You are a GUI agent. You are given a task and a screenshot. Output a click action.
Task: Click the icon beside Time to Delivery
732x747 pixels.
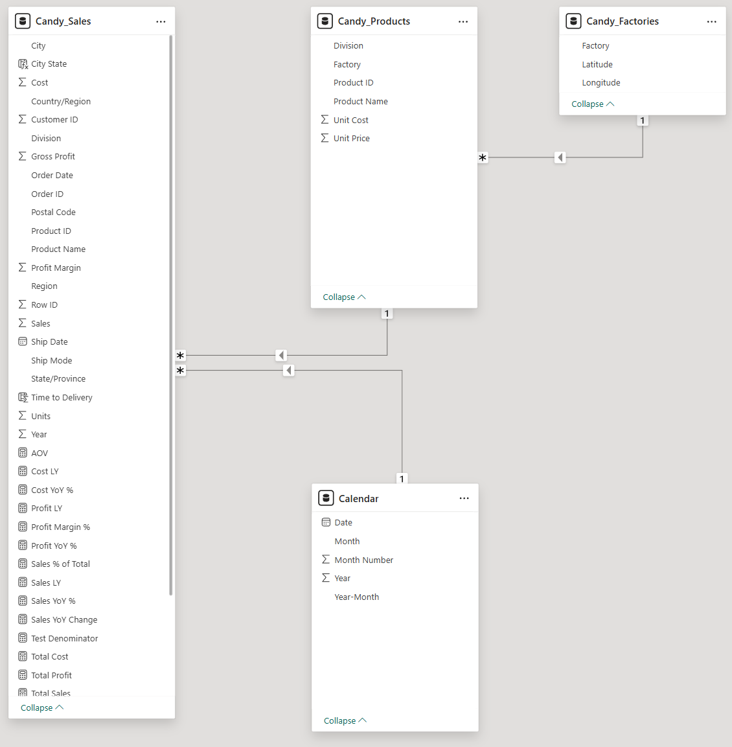22,397
